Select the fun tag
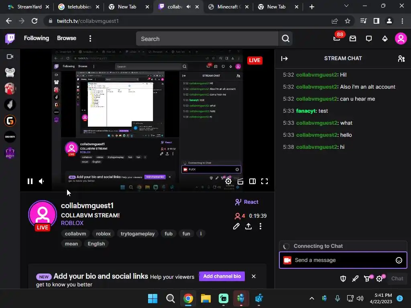This screenshot has width=411, height=308. (x=186, y=234)
